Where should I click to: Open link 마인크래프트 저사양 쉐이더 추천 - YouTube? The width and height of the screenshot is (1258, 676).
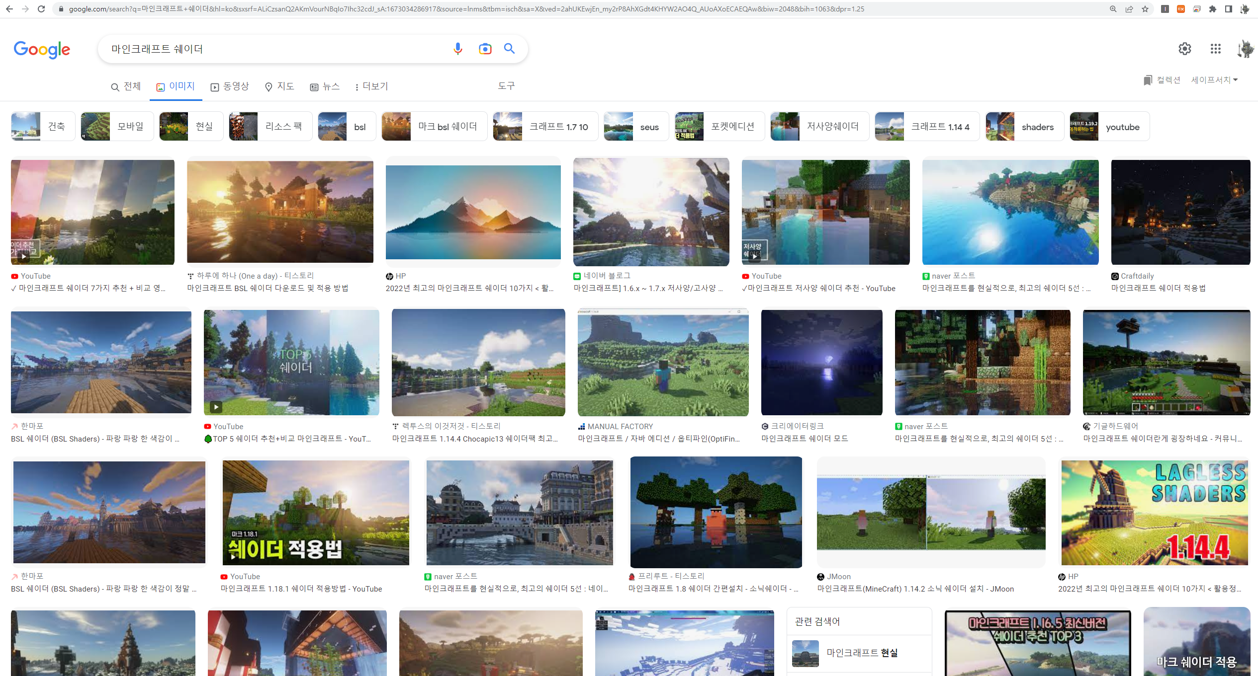[x=818, y=288]
